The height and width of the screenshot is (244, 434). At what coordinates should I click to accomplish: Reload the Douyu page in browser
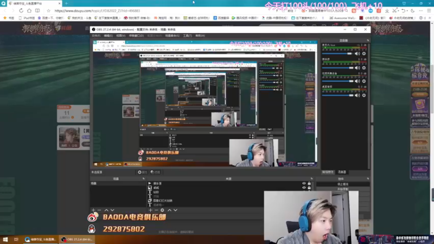tap(21, 11)
